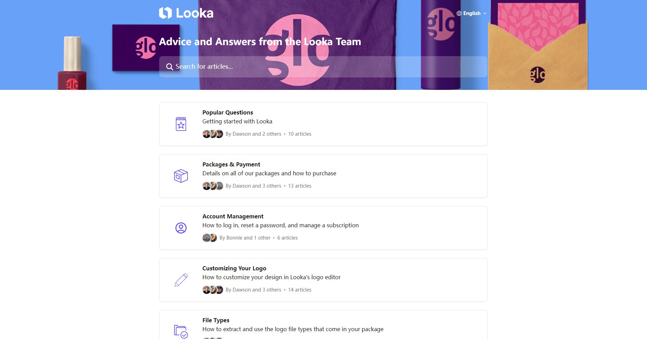Viewport: 647px width, 339px height.
Task: Click the author avatars under Popular Questions
Action: click(213, 134)
